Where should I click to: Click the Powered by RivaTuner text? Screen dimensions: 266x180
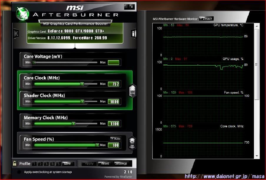tap(118, 176)
